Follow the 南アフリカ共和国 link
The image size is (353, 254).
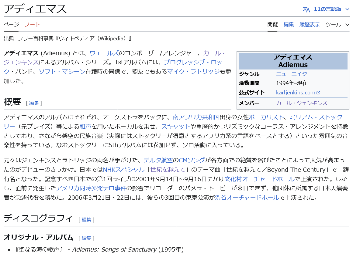point(196,117)
